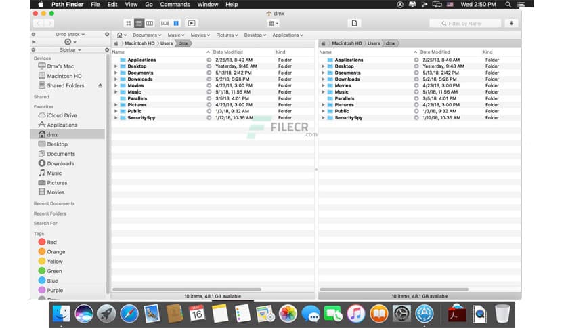
Task: Select the Red tag
Action: 51,242
